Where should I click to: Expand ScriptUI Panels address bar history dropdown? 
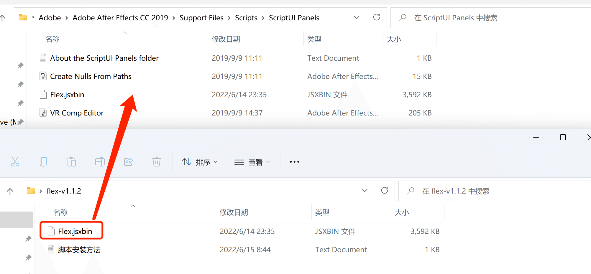point(357,17)
